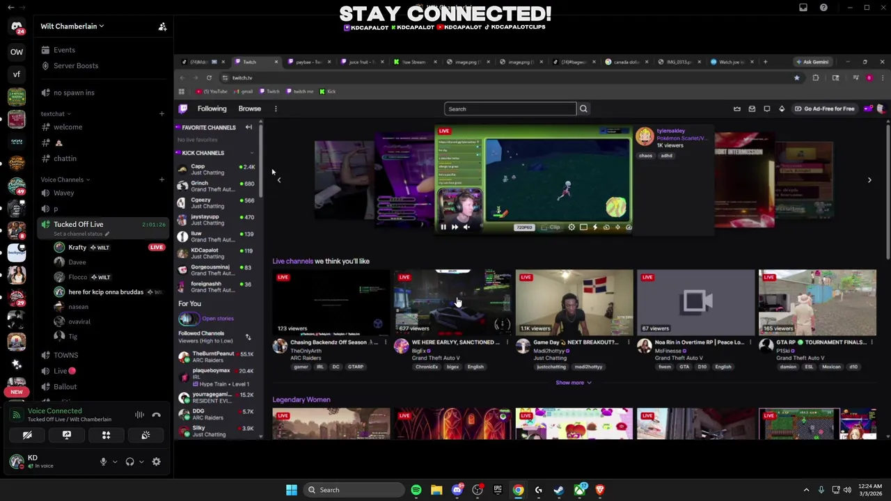891x501 pixels.
Task: Go to Twitch Browse page
Action: [249, 109]
